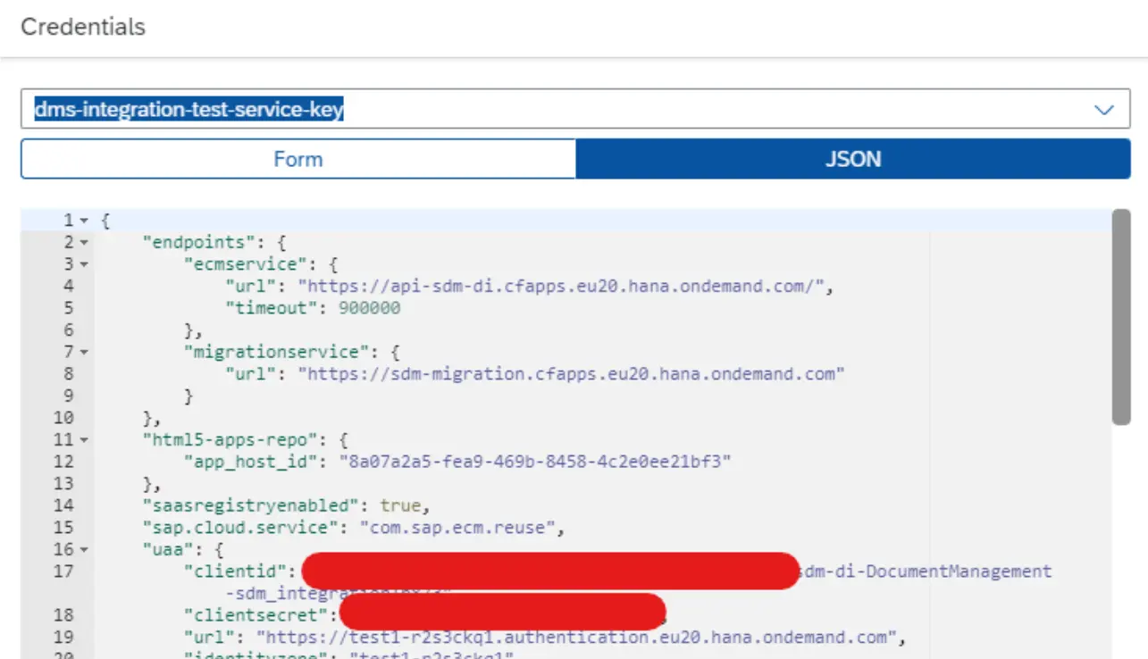
Task: Click the JSON editor vertical scrollbar thumb
Action: 1121,317
